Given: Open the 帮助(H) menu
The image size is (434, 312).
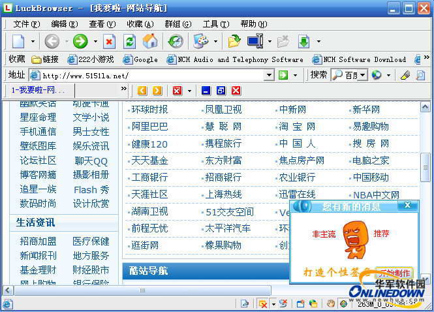Looking at the screenshot, I should coord(254,24).
